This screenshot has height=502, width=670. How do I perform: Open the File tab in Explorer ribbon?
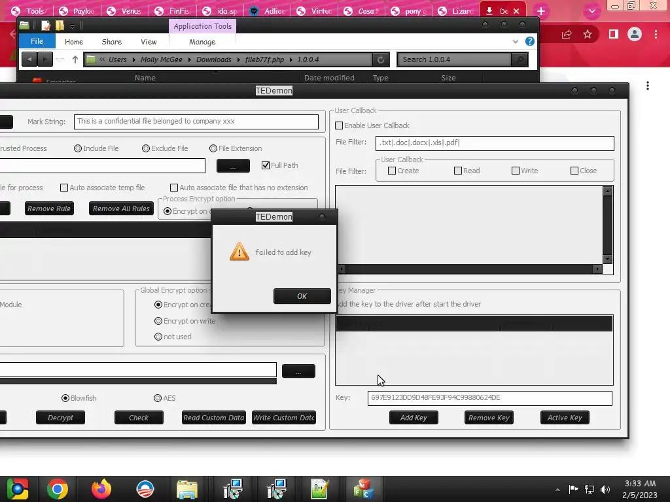(x=37, y=41)
